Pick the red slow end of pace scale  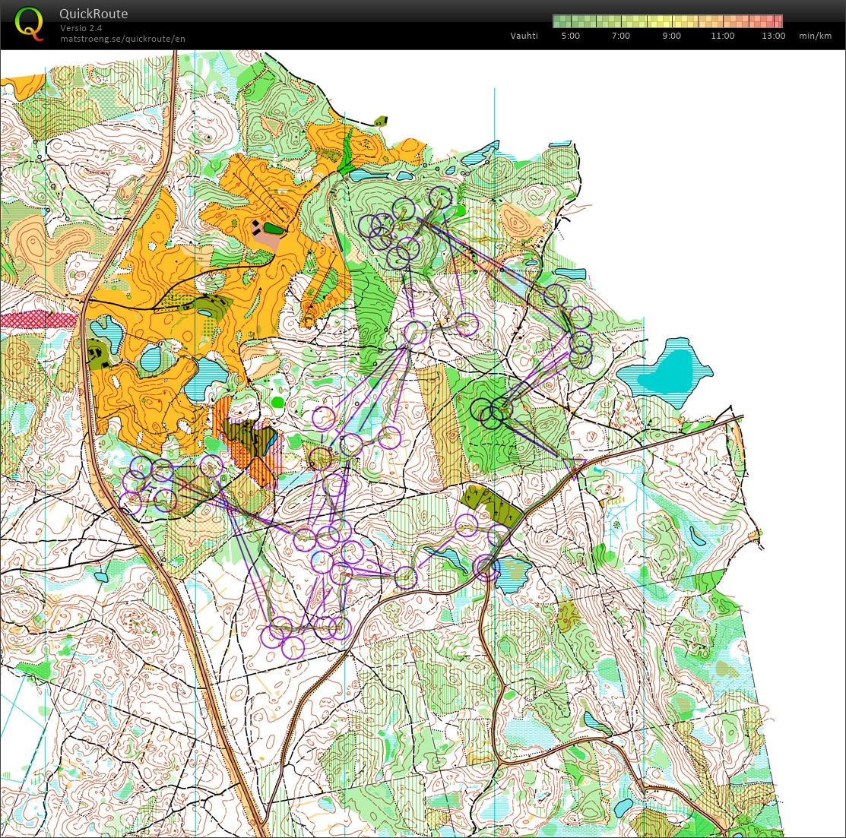pos(775,21)
